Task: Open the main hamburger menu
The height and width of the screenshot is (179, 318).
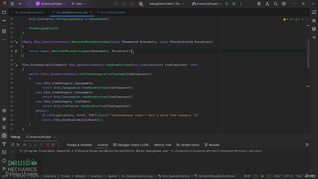Action: (x=12, y=3)
